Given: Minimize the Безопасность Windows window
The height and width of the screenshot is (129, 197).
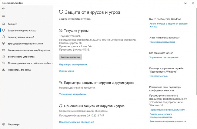Looking at the screenshot, I should (x=178, y=3).
